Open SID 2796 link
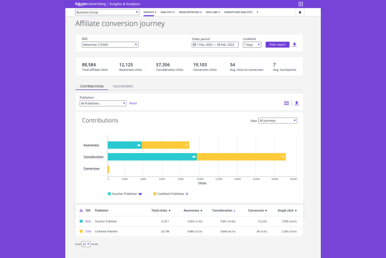Screen dimensions: 386x258 [x=88, y=232]
